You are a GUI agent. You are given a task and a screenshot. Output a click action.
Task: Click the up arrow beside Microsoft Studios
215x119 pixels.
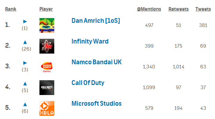pyautogui.click(x=25, y=104)
